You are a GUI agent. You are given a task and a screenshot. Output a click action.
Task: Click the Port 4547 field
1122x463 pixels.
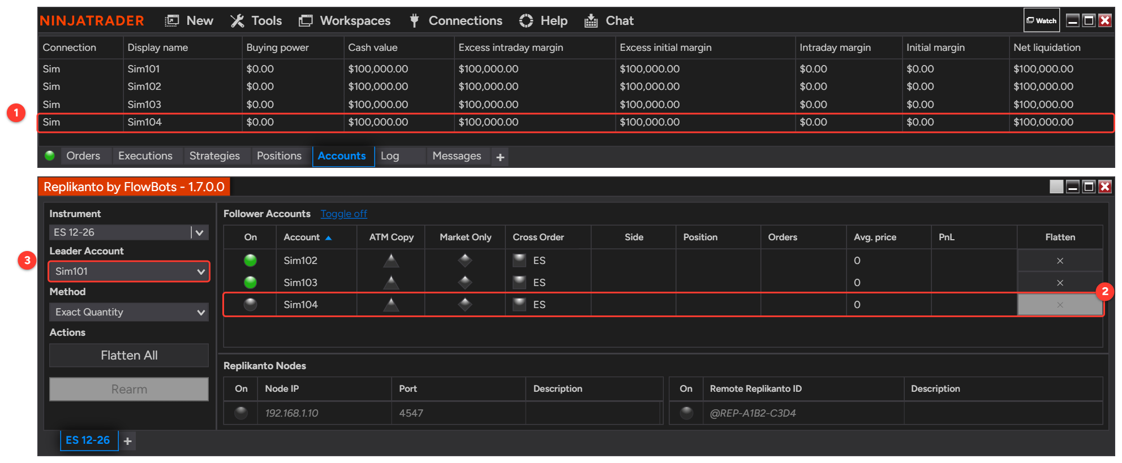tap(458, 413)
